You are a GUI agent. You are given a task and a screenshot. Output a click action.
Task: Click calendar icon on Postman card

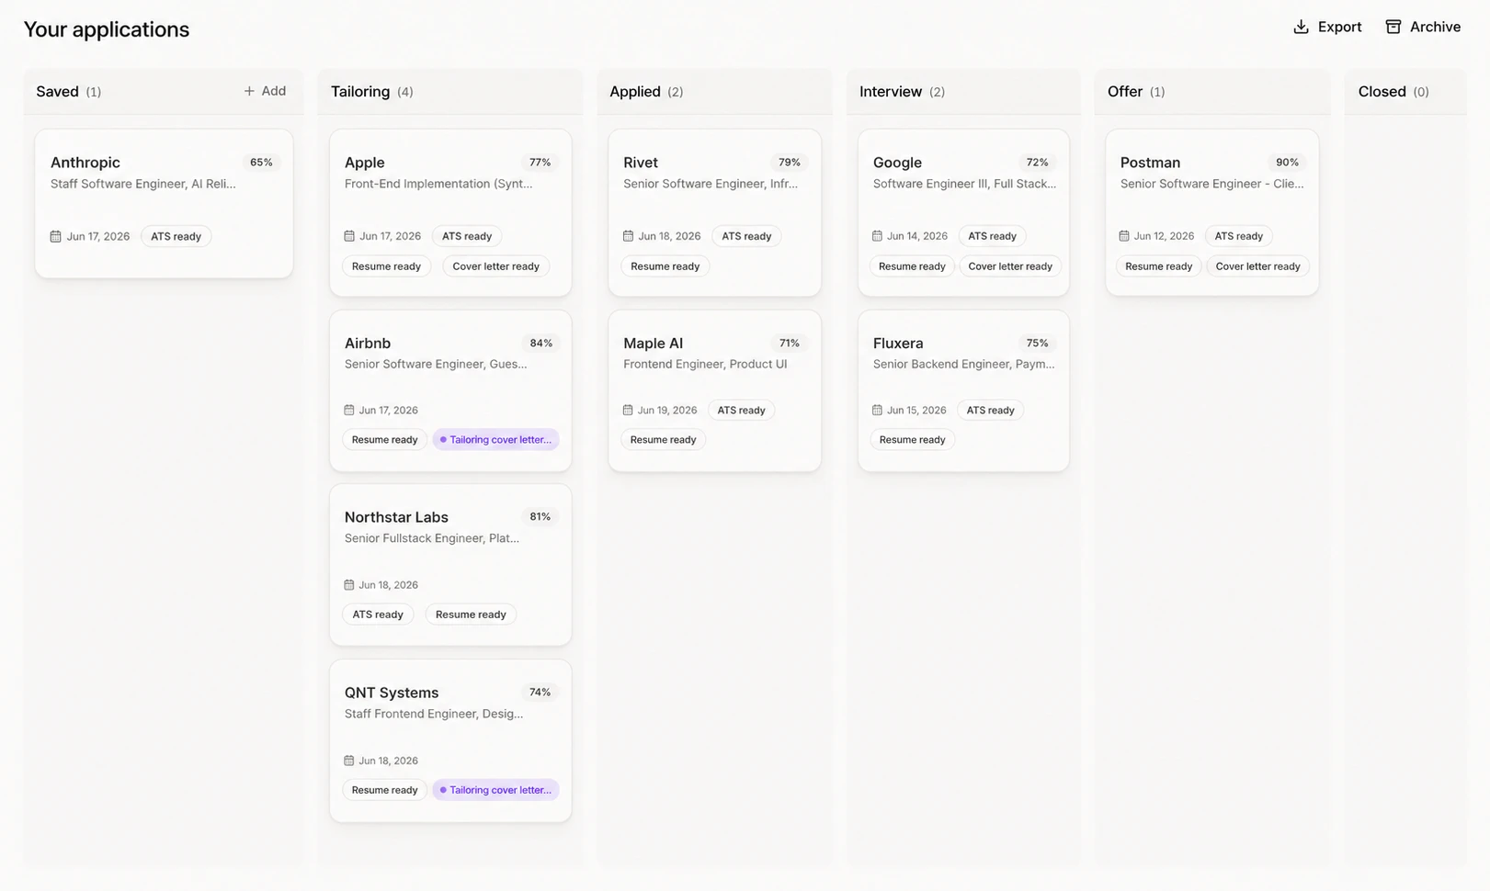tap(1124, 236)
